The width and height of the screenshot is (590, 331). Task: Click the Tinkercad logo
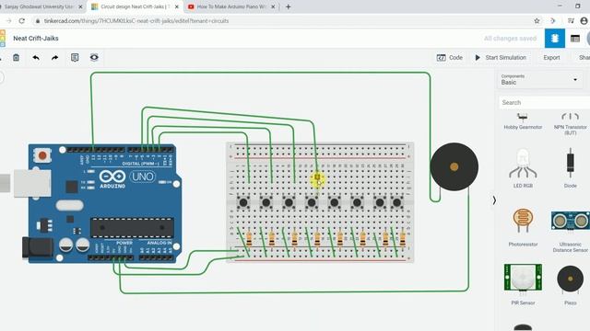tap(3, 39)
